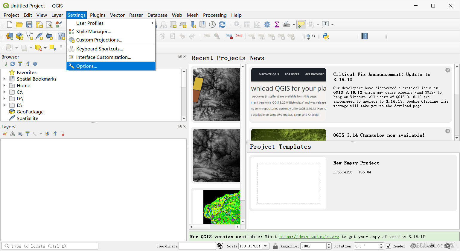Click the new shapefile layer icon

[29, 36]
